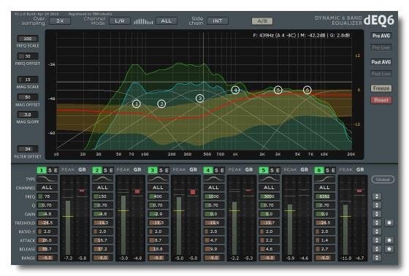Click the E button of band 6

[333, 170]
